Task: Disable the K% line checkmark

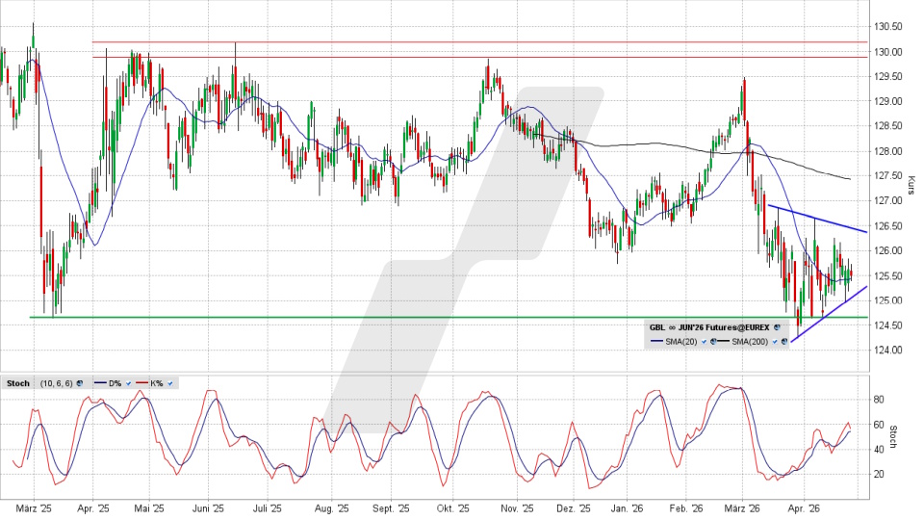Action: coord(170,383)
